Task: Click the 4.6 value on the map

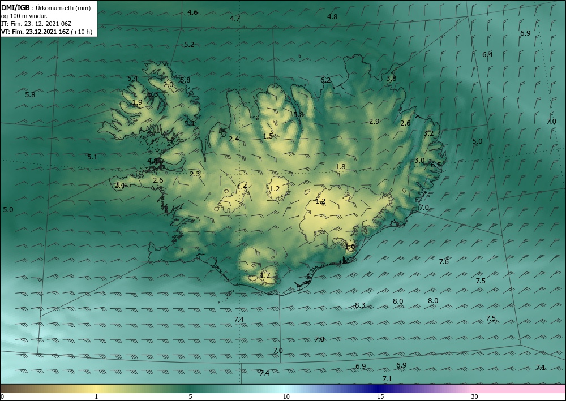Action: [x=192, y=12]
